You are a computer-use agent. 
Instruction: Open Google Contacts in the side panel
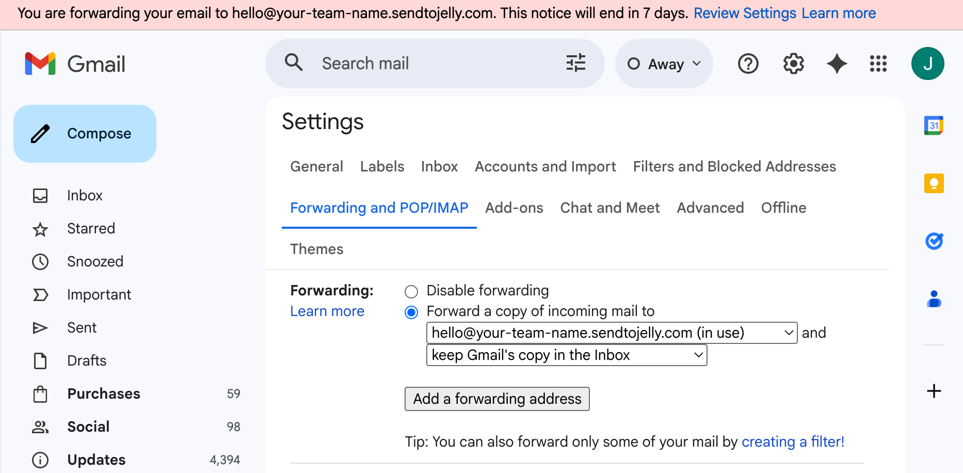tap(934, 298)
